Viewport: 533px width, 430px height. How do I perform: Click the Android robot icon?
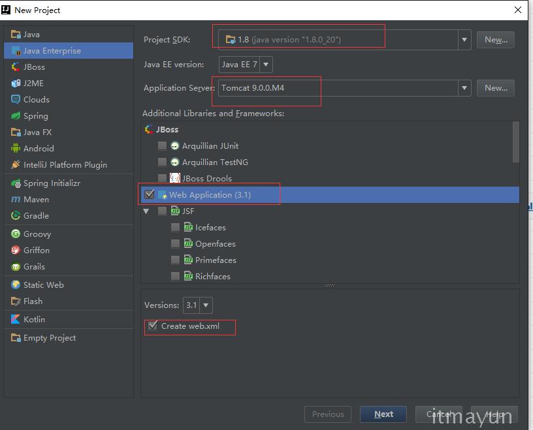(16, 148)
